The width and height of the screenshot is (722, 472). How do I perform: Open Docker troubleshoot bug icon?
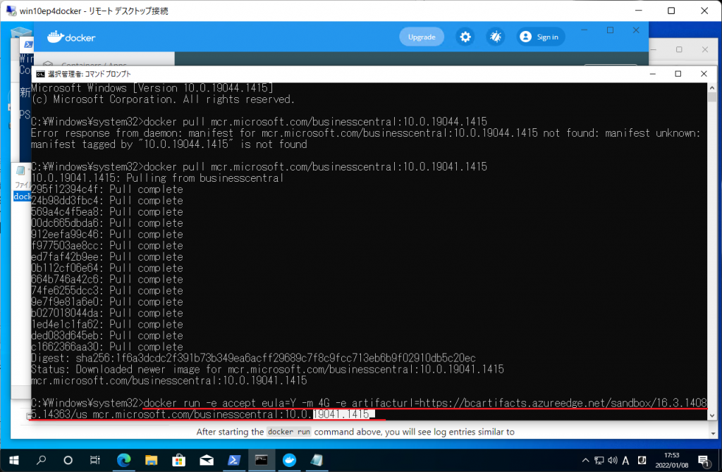(x=496, y=37)
